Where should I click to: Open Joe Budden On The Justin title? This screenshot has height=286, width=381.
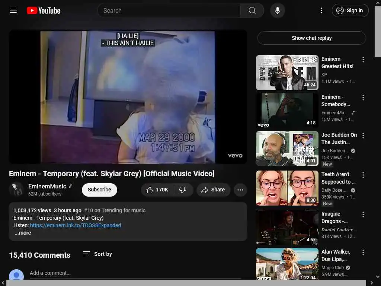coord(339,139)
